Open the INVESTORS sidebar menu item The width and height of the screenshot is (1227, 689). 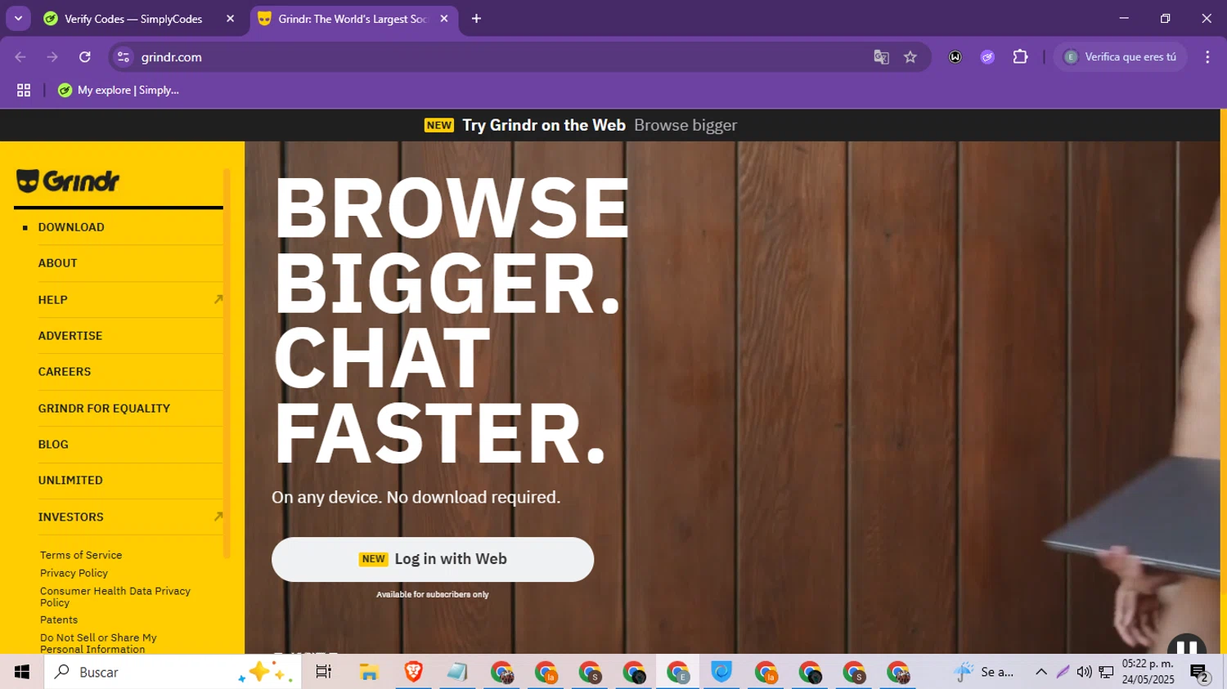(x=70, y=517)
